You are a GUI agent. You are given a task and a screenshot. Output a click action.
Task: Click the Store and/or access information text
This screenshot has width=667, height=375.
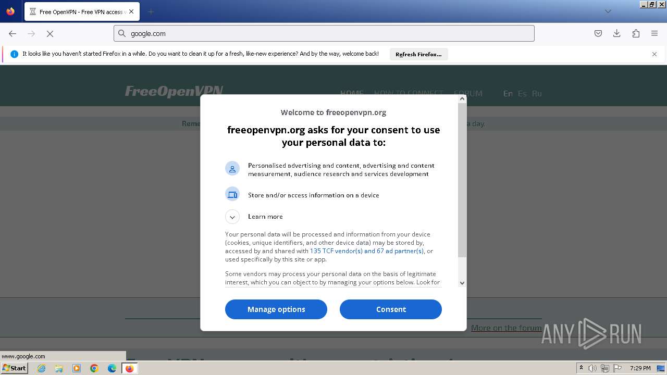click(314, 195)
